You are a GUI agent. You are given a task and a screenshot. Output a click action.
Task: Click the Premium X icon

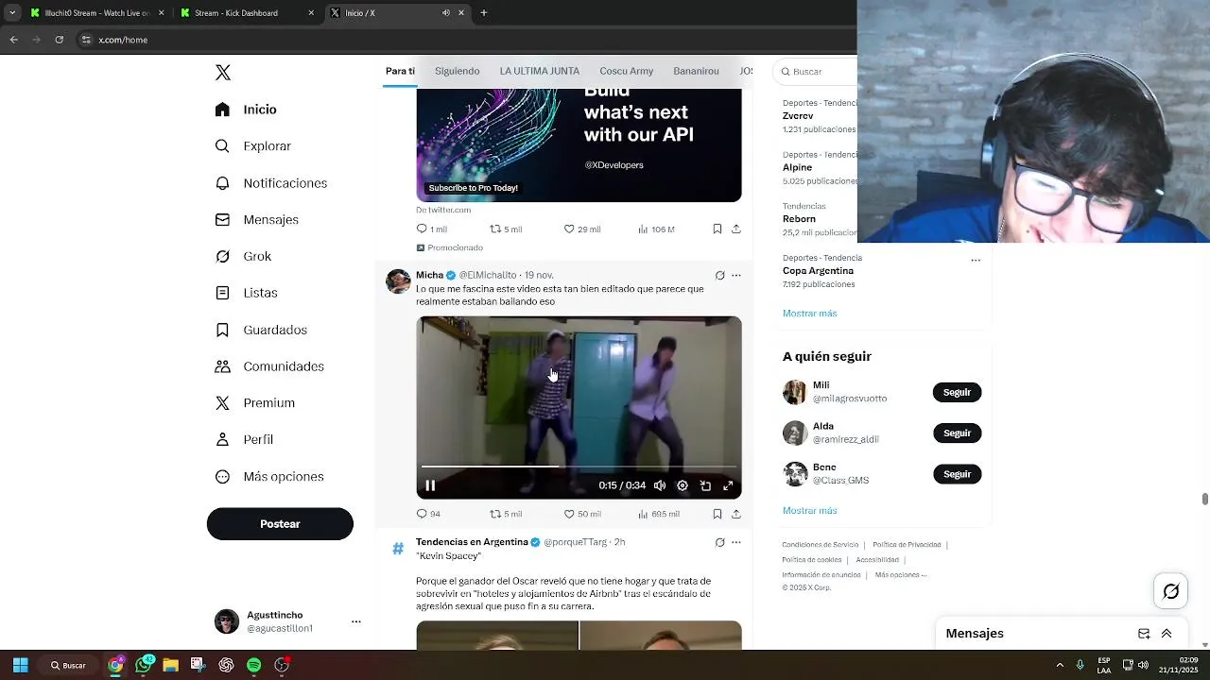222,403
